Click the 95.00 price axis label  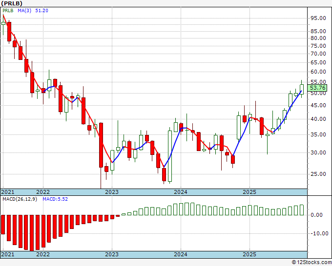(x=318, y=18)
